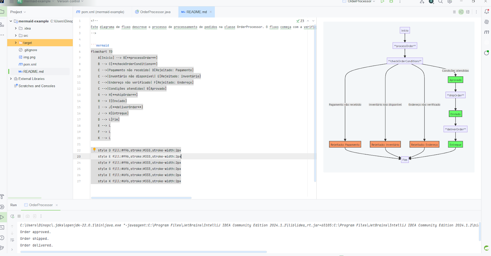Image resolution: width=491 pixels, height=256 pixels.
Task: Open the main hamburger menu
Action: tap(12, 2)
